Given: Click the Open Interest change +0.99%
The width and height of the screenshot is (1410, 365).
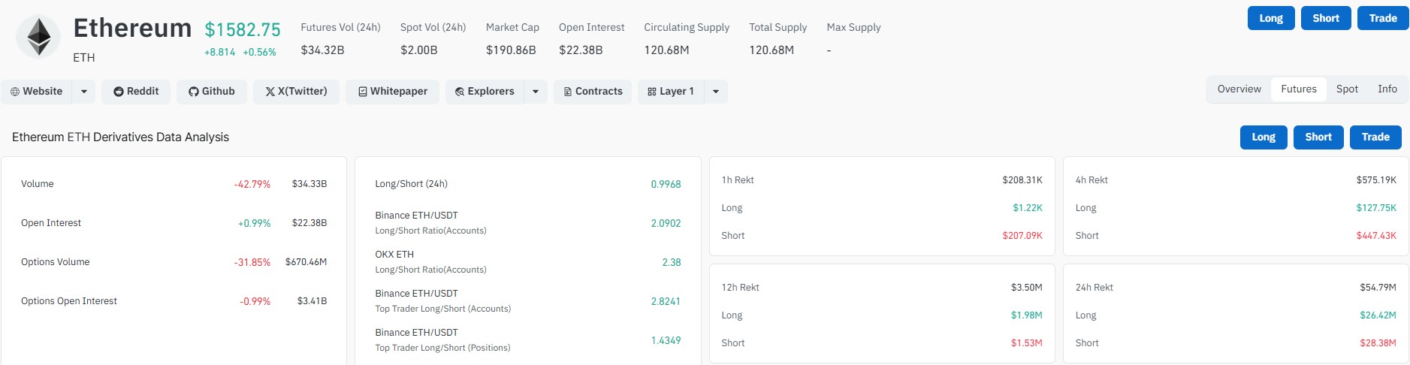Looking at the screenshot, I should click(x=254, y=223).
